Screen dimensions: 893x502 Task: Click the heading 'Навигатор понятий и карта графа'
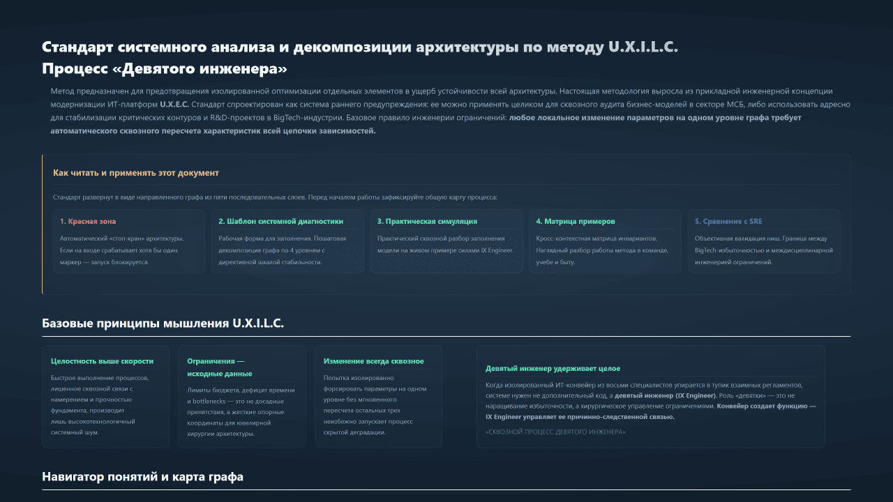(142, 478)
